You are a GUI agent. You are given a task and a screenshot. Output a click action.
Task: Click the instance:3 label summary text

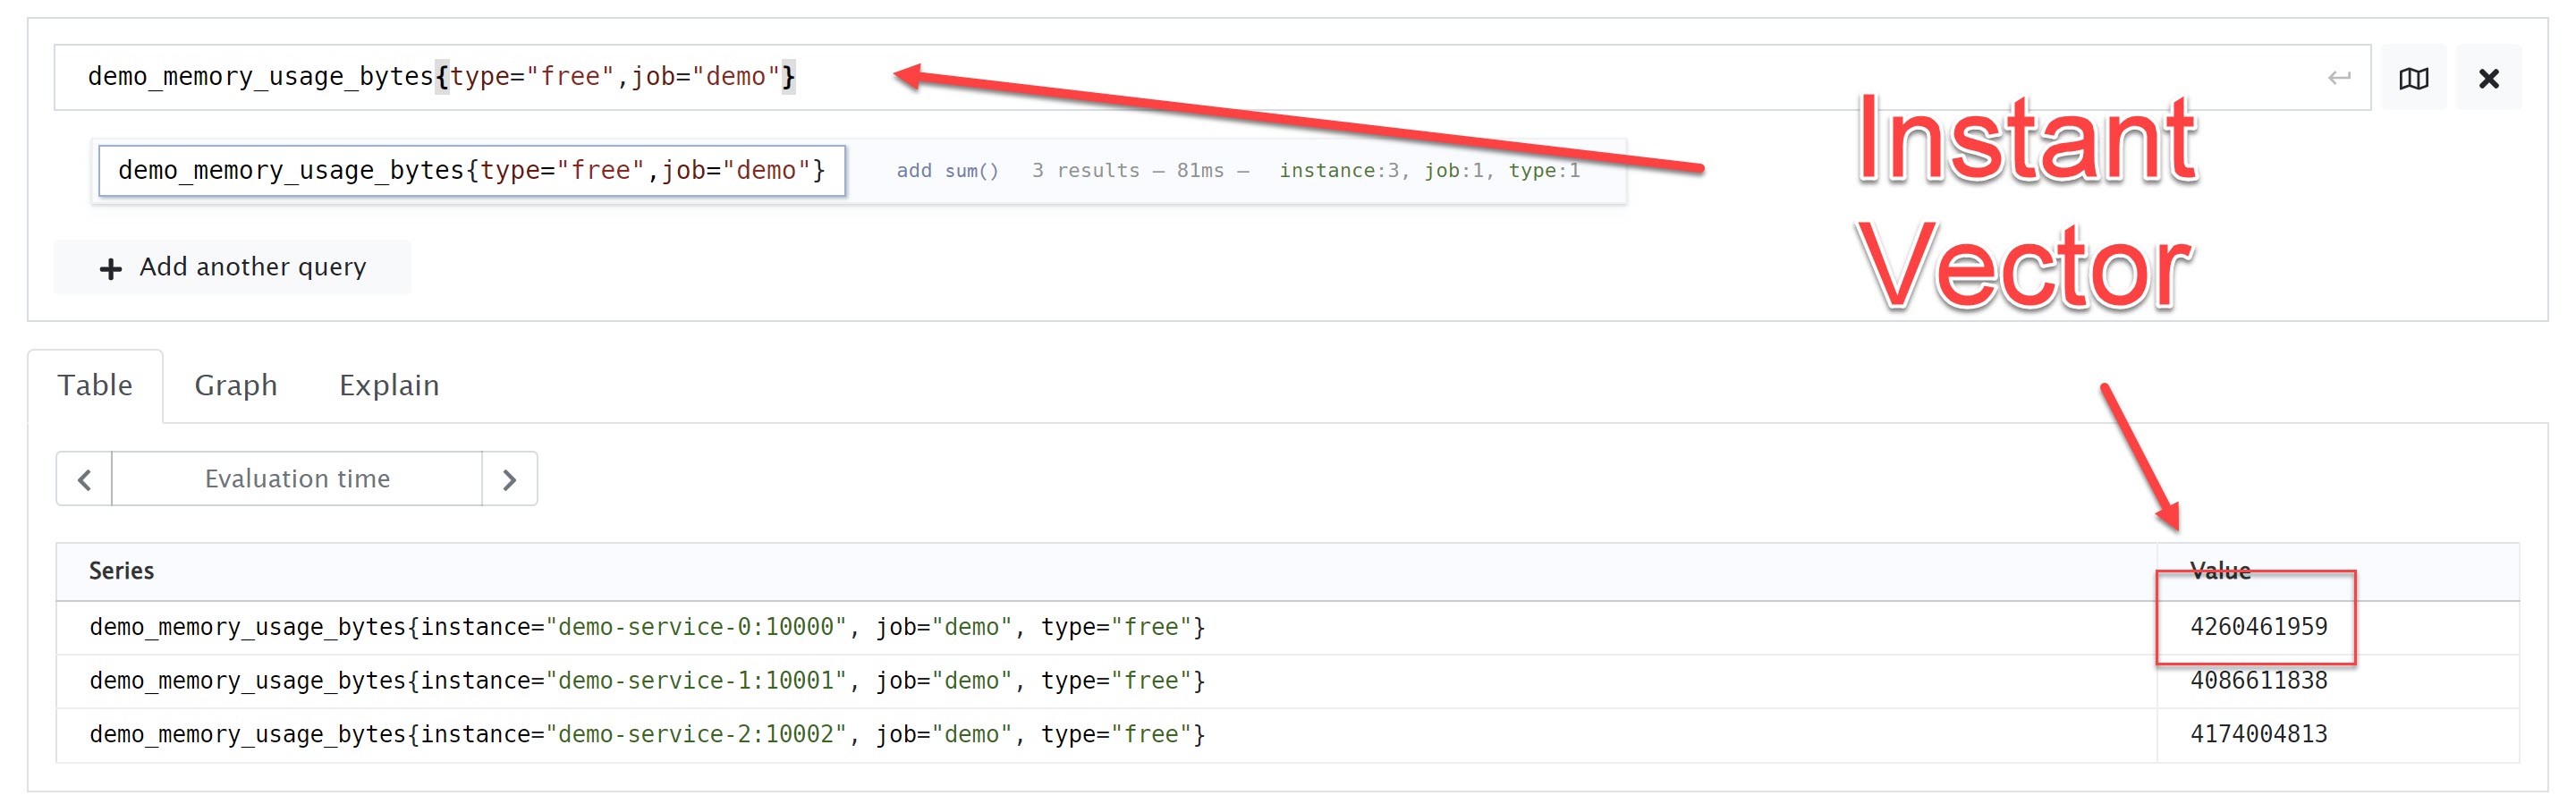click(1338, 171)
